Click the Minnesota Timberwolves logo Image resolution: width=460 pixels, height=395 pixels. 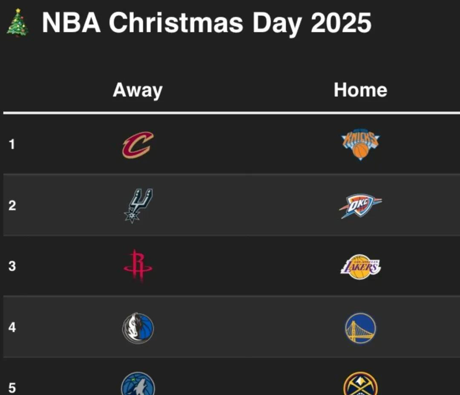click(138, 384)
